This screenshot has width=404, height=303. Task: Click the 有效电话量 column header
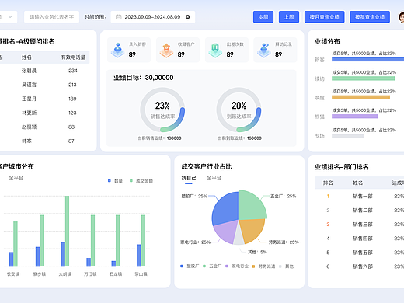coord(73,57)
